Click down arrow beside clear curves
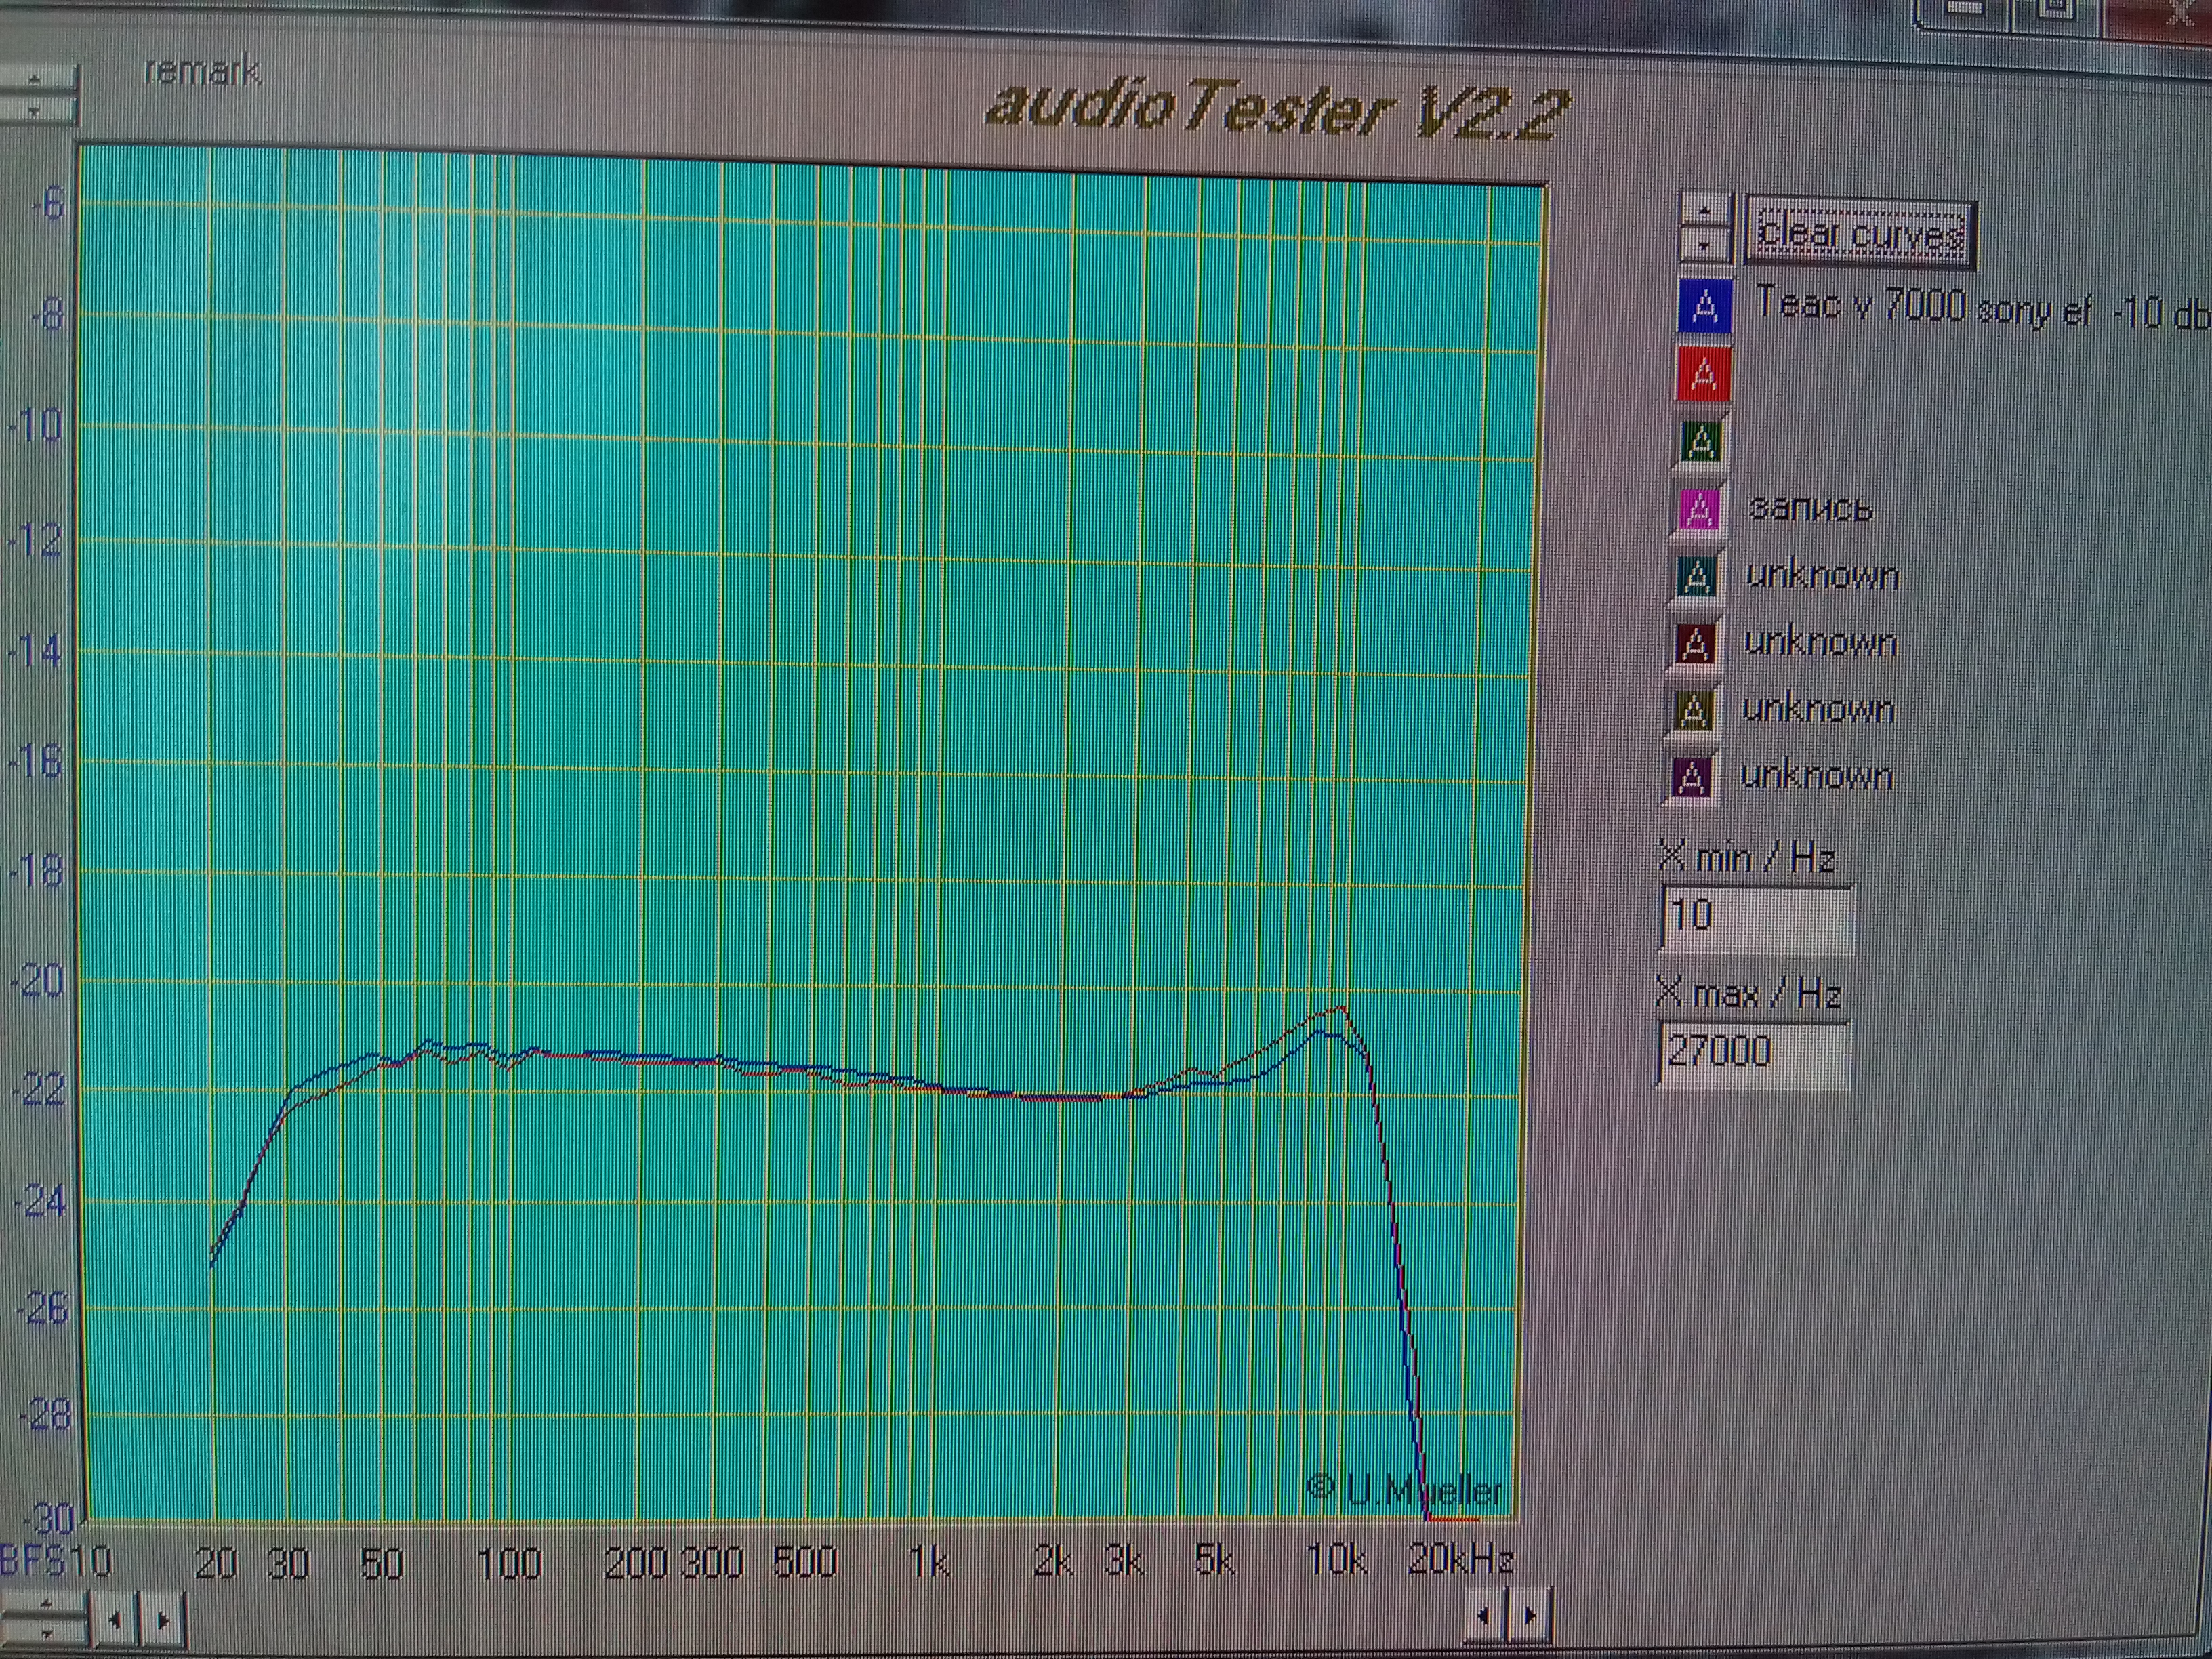The image size is (2212, 1659). (x=1705, y=244)
